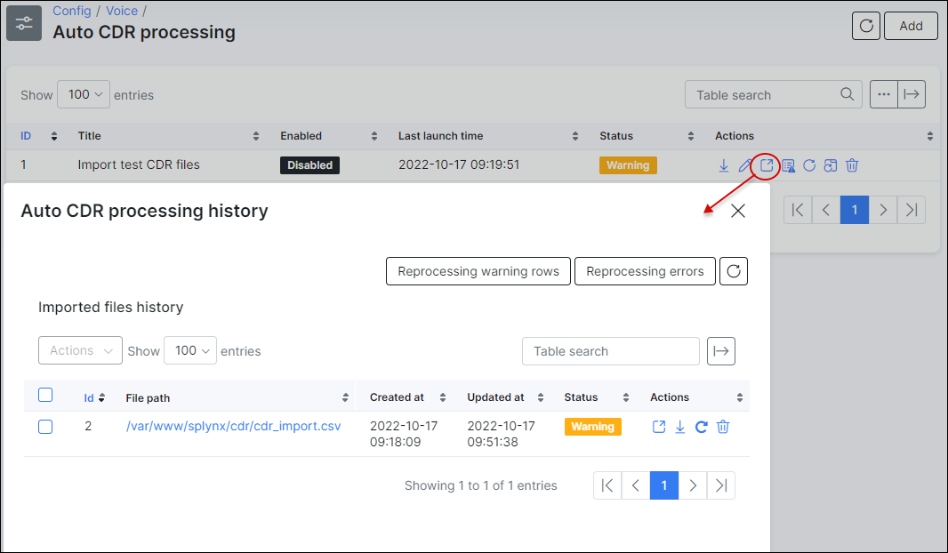This screenshot has width=948, height=553.
Task: Close the Auto CDR processing history dialog
Action: (737, 211)
